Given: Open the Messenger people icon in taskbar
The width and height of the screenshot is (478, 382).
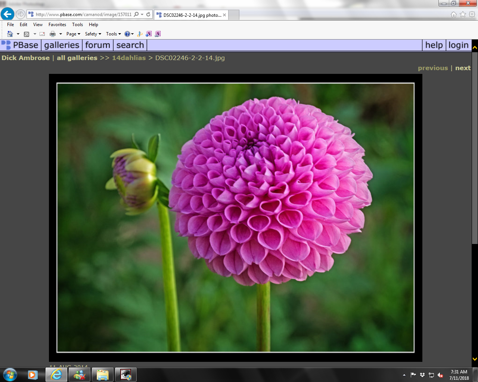Looking at the screenshot, I should tap(79, 375).
